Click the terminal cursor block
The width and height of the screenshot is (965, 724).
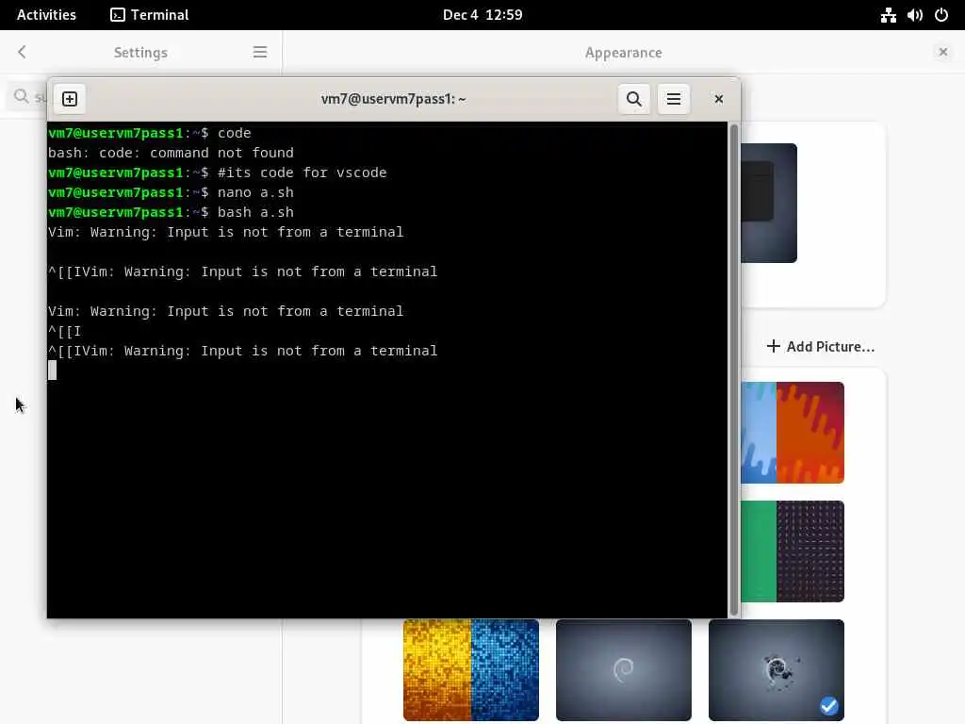click(x=53, y=370)
